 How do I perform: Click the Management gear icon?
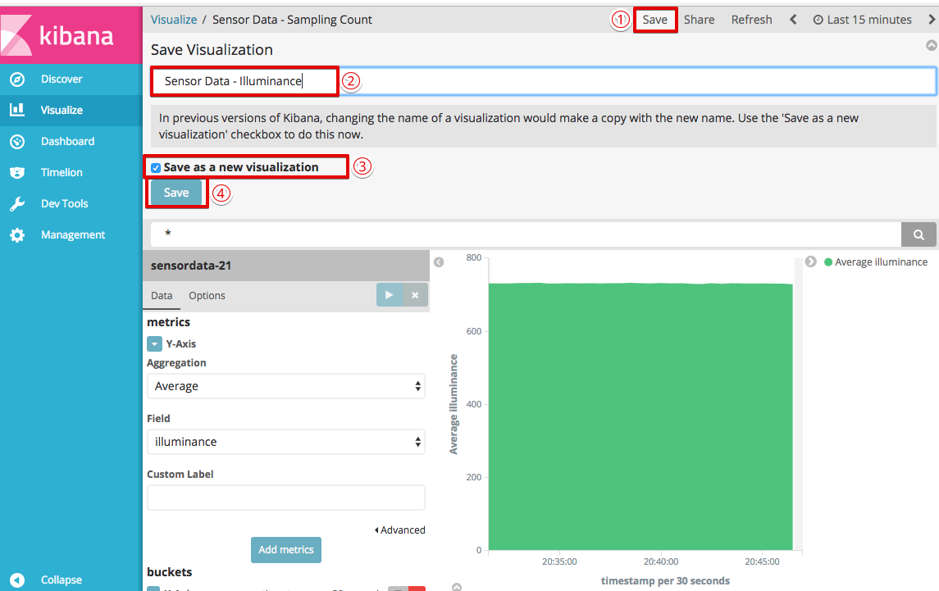(x=17, y=234)
